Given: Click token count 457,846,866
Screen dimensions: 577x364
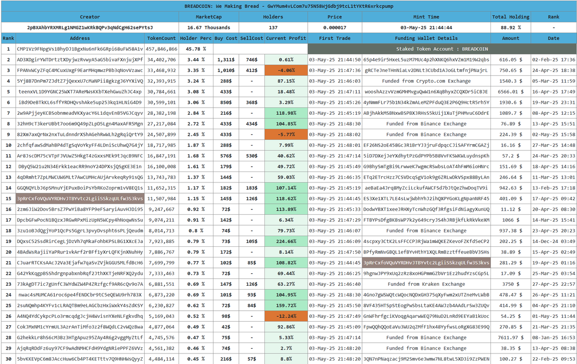Looking at the screenshot, I should pos(162,49).
